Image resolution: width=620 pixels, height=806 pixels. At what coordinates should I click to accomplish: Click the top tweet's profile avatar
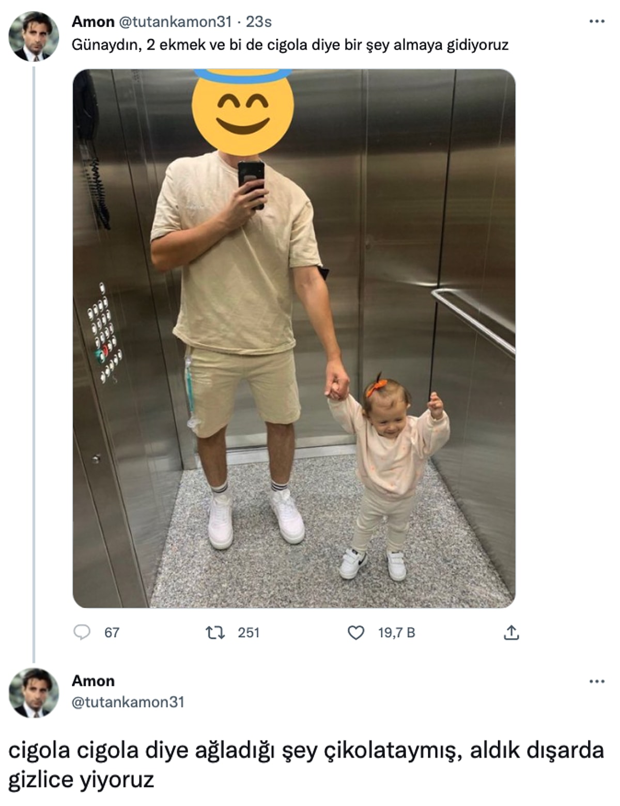point(34,36)
